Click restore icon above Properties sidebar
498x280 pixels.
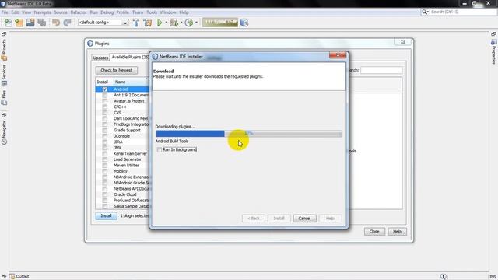tap(493, 33)
